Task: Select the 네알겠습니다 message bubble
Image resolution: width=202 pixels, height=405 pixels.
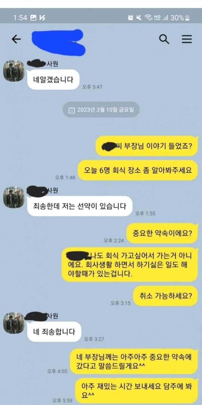Action: click(53, 79)
